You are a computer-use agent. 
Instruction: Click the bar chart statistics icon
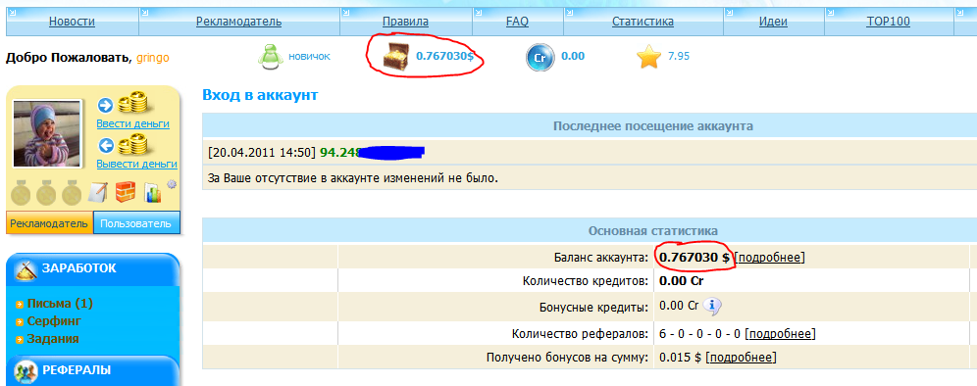point(153,193)
